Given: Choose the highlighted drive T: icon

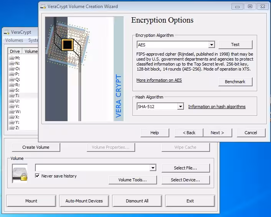Looking at the screenshot, I should (x=12, y=95).
